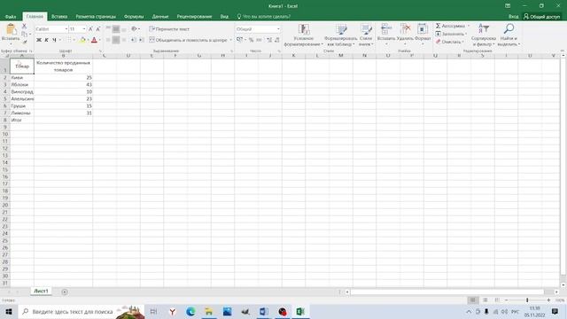The image size is (567, 319).
Task: Apply the red font color A
Action: 94,40
